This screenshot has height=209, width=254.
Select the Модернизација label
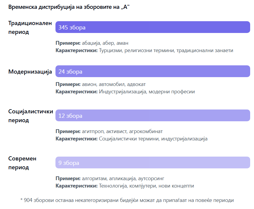point(30,72)
